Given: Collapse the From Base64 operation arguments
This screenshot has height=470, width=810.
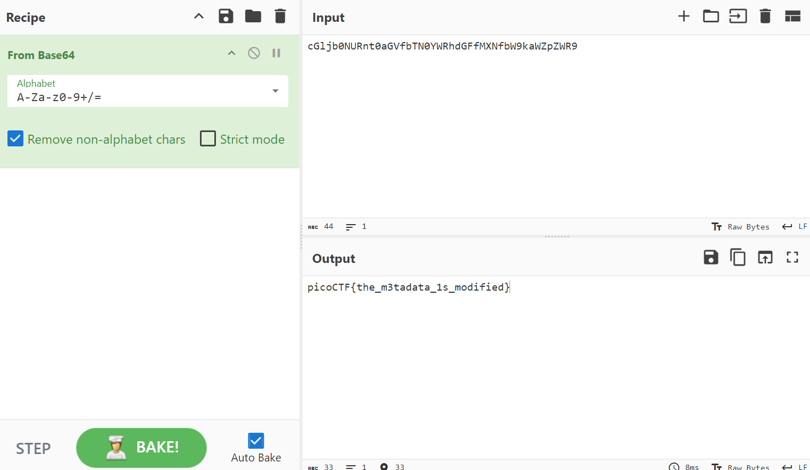Looking at the screenshot, I should click(231, 53).
